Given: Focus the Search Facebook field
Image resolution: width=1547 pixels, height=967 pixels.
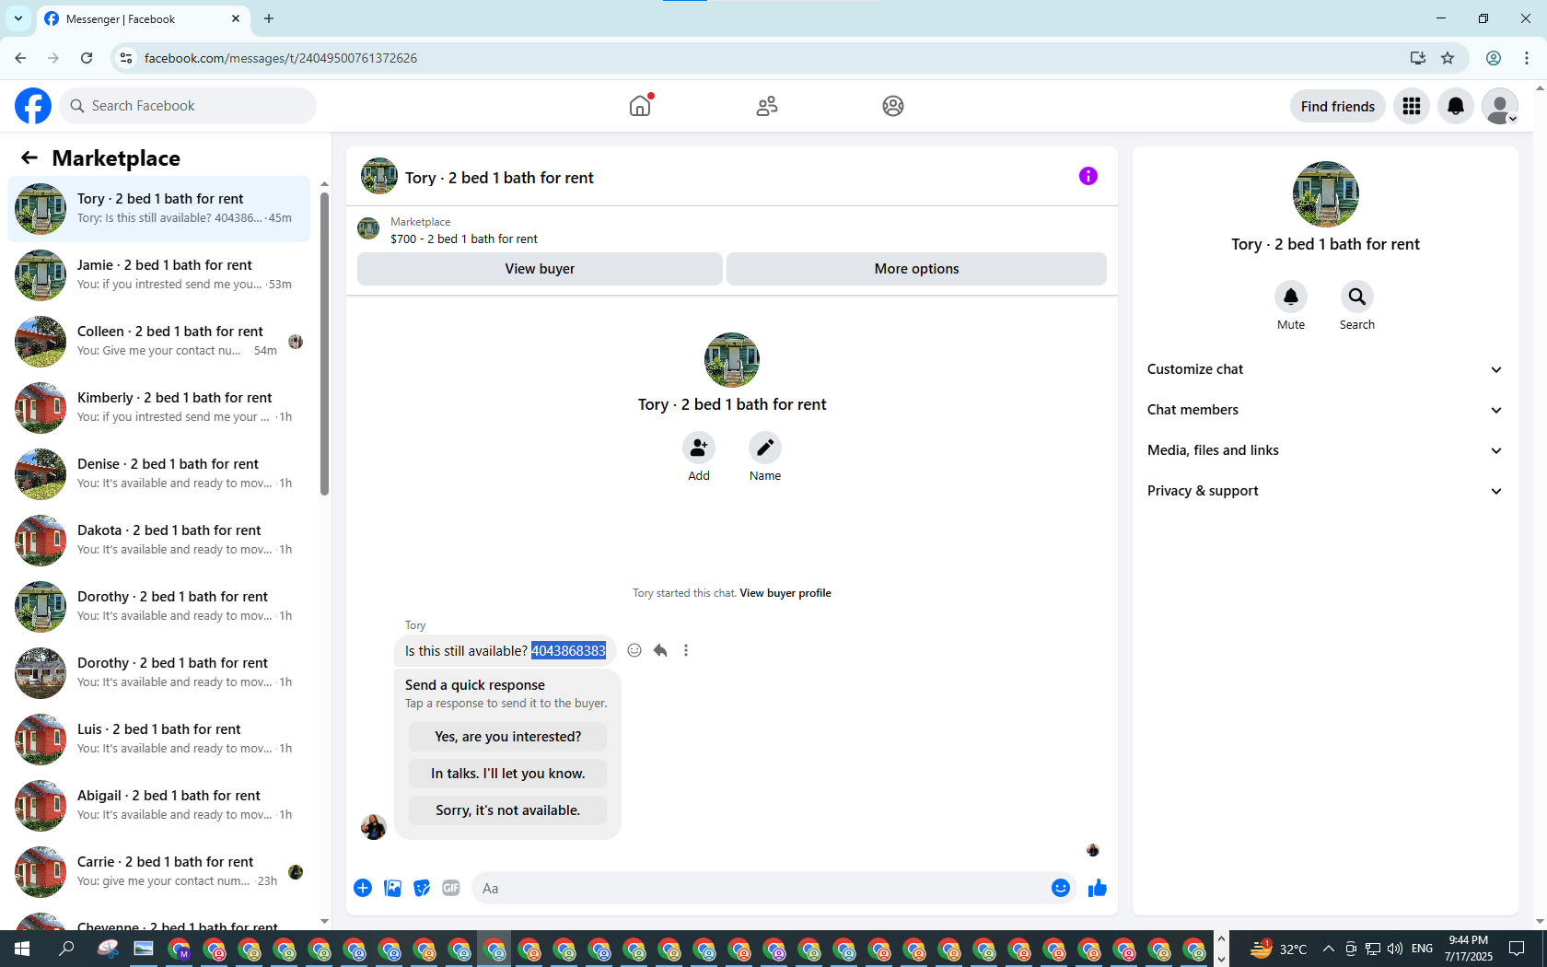Looking at the screenshot, I should click(188, 106).
